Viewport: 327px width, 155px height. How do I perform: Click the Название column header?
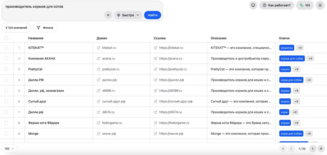coord(36,38)
